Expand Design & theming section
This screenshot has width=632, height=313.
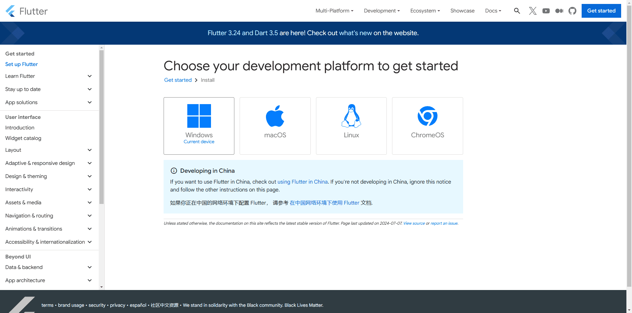(49, 176)
